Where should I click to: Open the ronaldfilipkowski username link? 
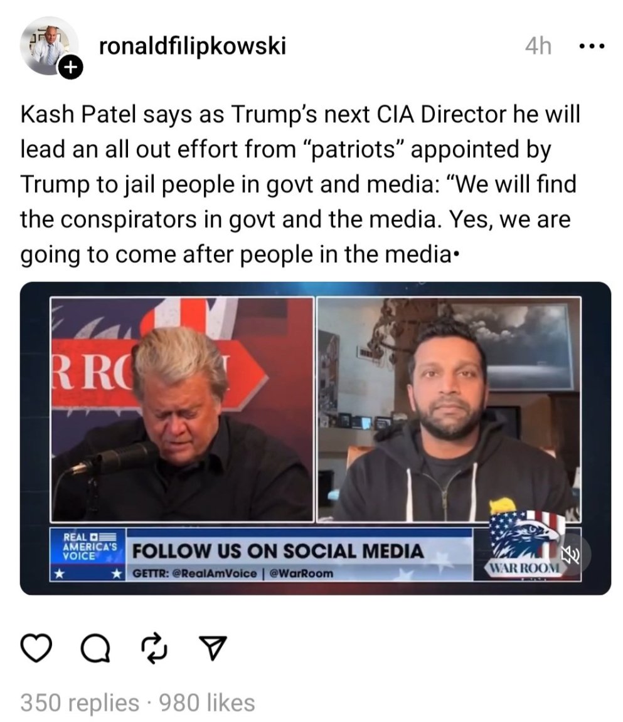click(193, 46)
